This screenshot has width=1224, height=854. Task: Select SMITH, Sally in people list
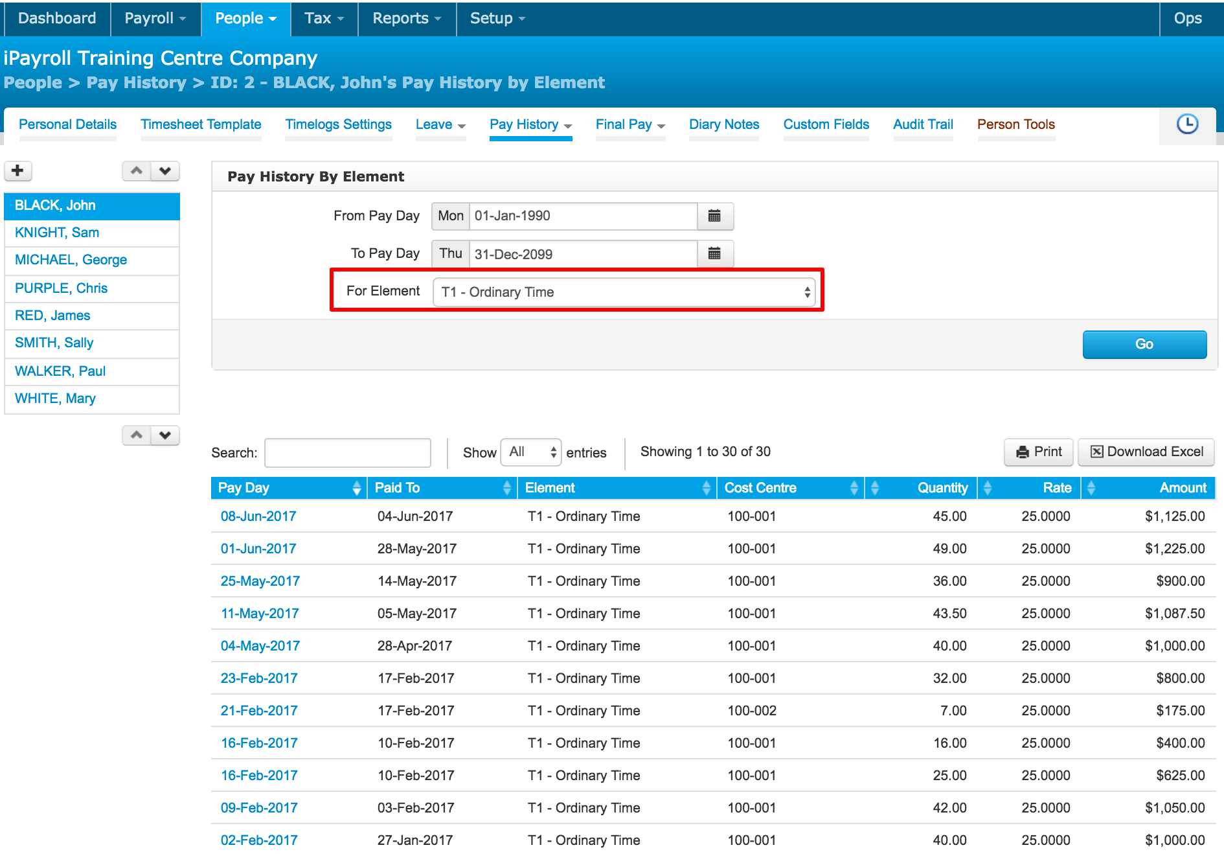click(92, 343)
